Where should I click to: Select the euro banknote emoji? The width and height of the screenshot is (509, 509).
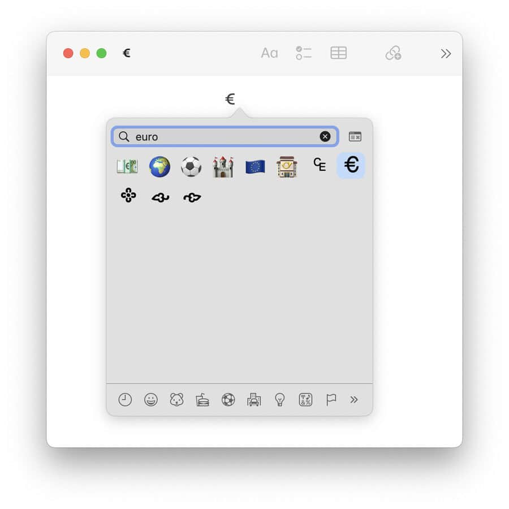(x=127, y=166)
